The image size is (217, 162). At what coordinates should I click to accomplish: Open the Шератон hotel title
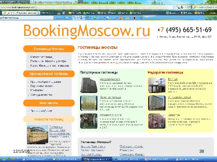pos(174,115)
